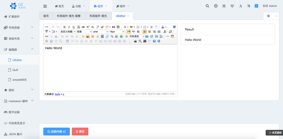Insert an anchor with anchor icon
Viewport: 283px width, 139px height.
56,36
